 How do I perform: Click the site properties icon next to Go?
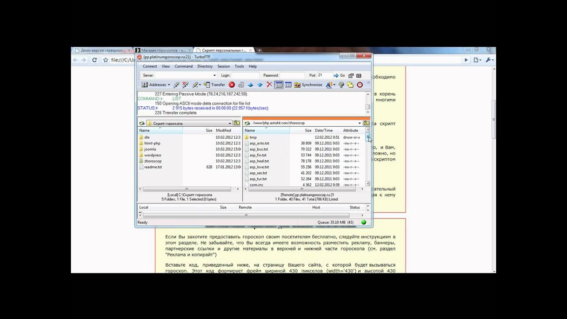[351, 75]
